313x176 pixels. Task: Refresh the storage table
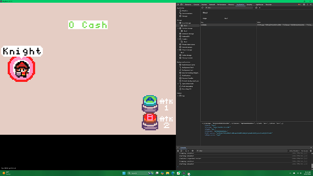point(202,8)
